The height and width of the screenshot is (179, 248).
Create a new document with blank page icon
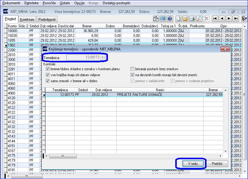pyautogui.click(x=179, y=19)
